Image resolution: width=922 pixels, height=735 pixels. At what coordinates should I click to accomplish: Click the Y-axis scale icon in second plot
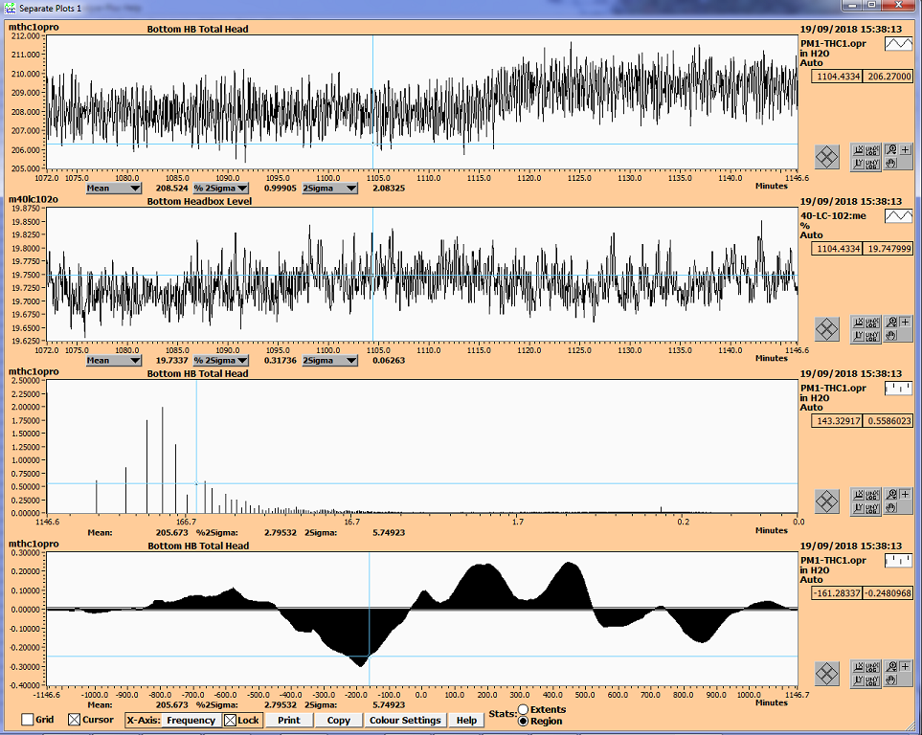859,336
